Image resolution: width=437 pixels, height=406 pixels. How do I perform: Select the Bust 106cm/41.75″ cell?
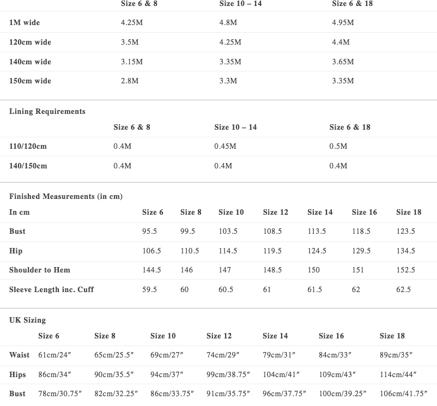403,394
